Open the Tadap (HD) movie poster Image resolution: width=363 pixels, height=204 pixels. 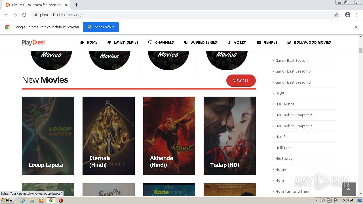coord(230,136)
